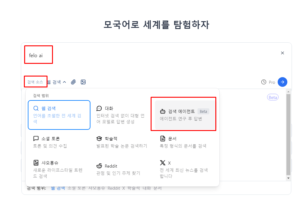Click the 검색 소스 label
Screen dimensions: 294x206
point(35,82)
